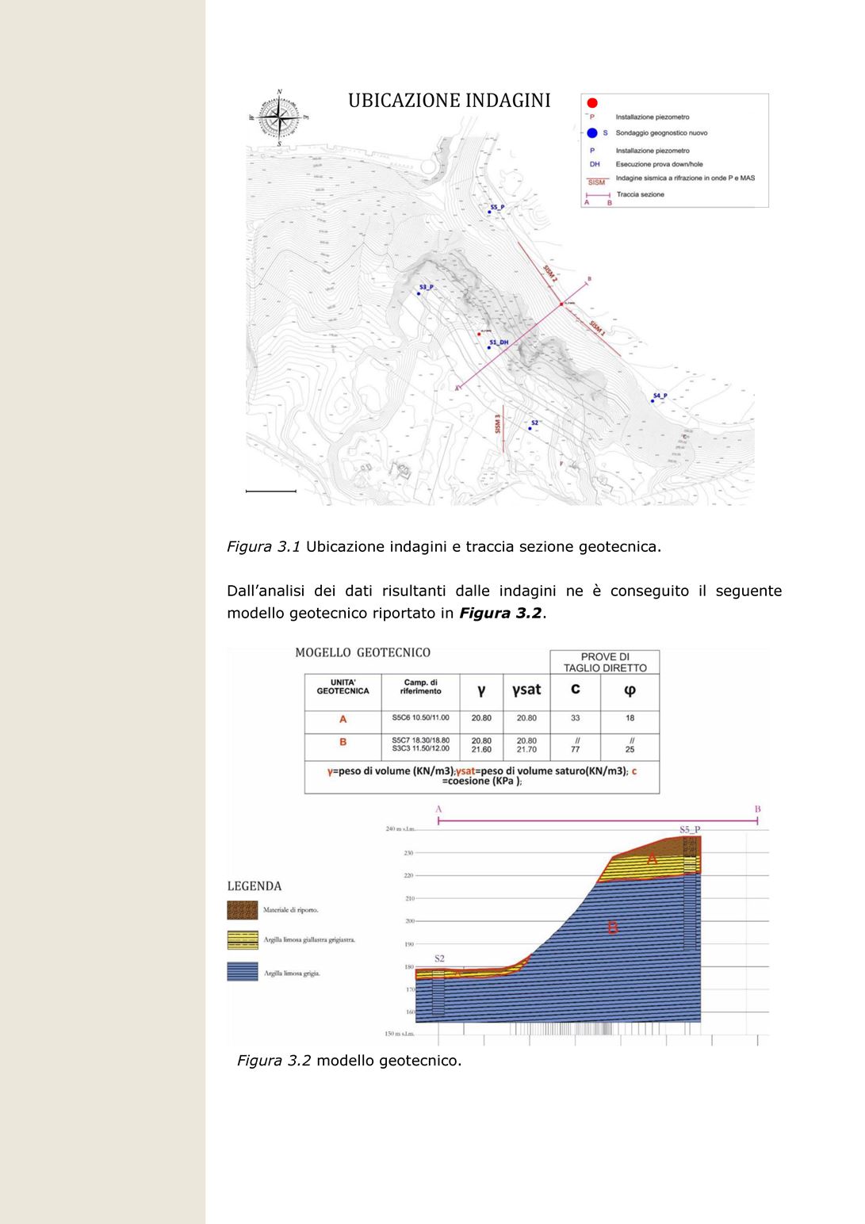865x1224 pixels.
Task: Click the heading "MOGELLO GEOTECNICO"
Action: (x=362, y=652)
